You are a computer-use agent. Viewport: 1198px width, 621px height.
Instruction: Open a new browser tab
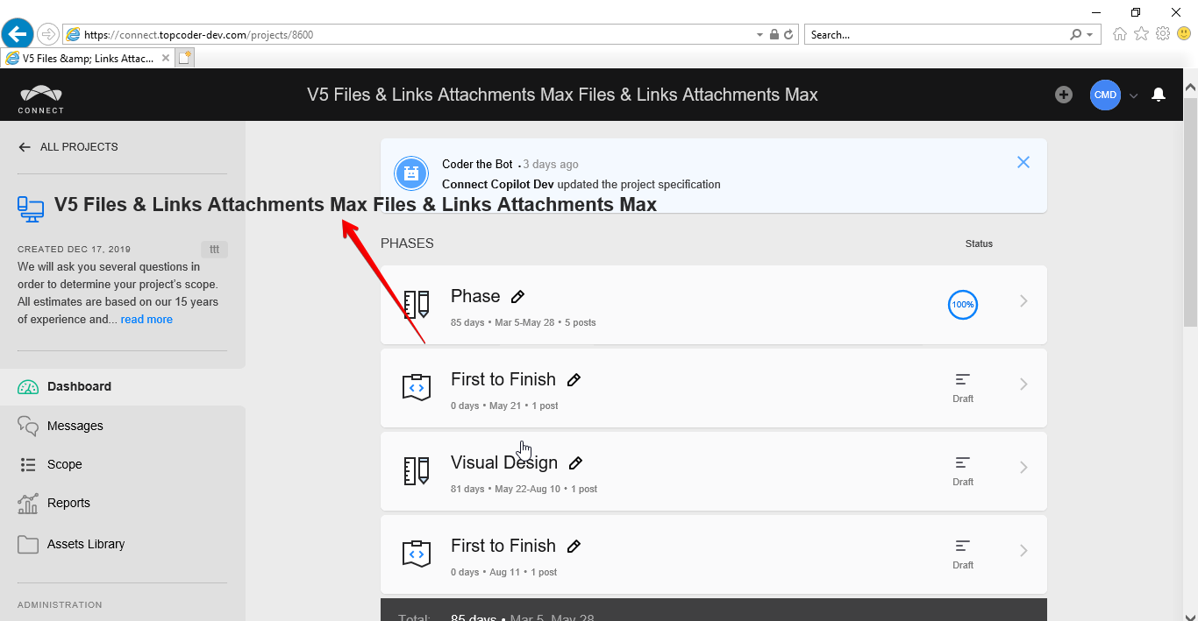pos(184,59)
